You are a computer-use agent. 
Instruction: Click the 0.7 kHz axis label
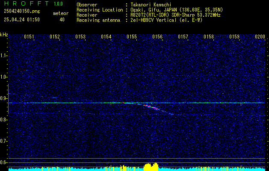(x=3, y=141)
